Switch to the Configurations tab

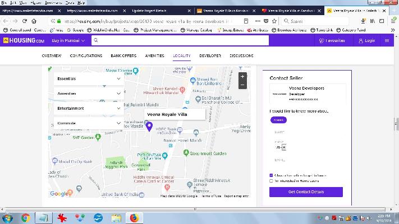tap(86, 55)
